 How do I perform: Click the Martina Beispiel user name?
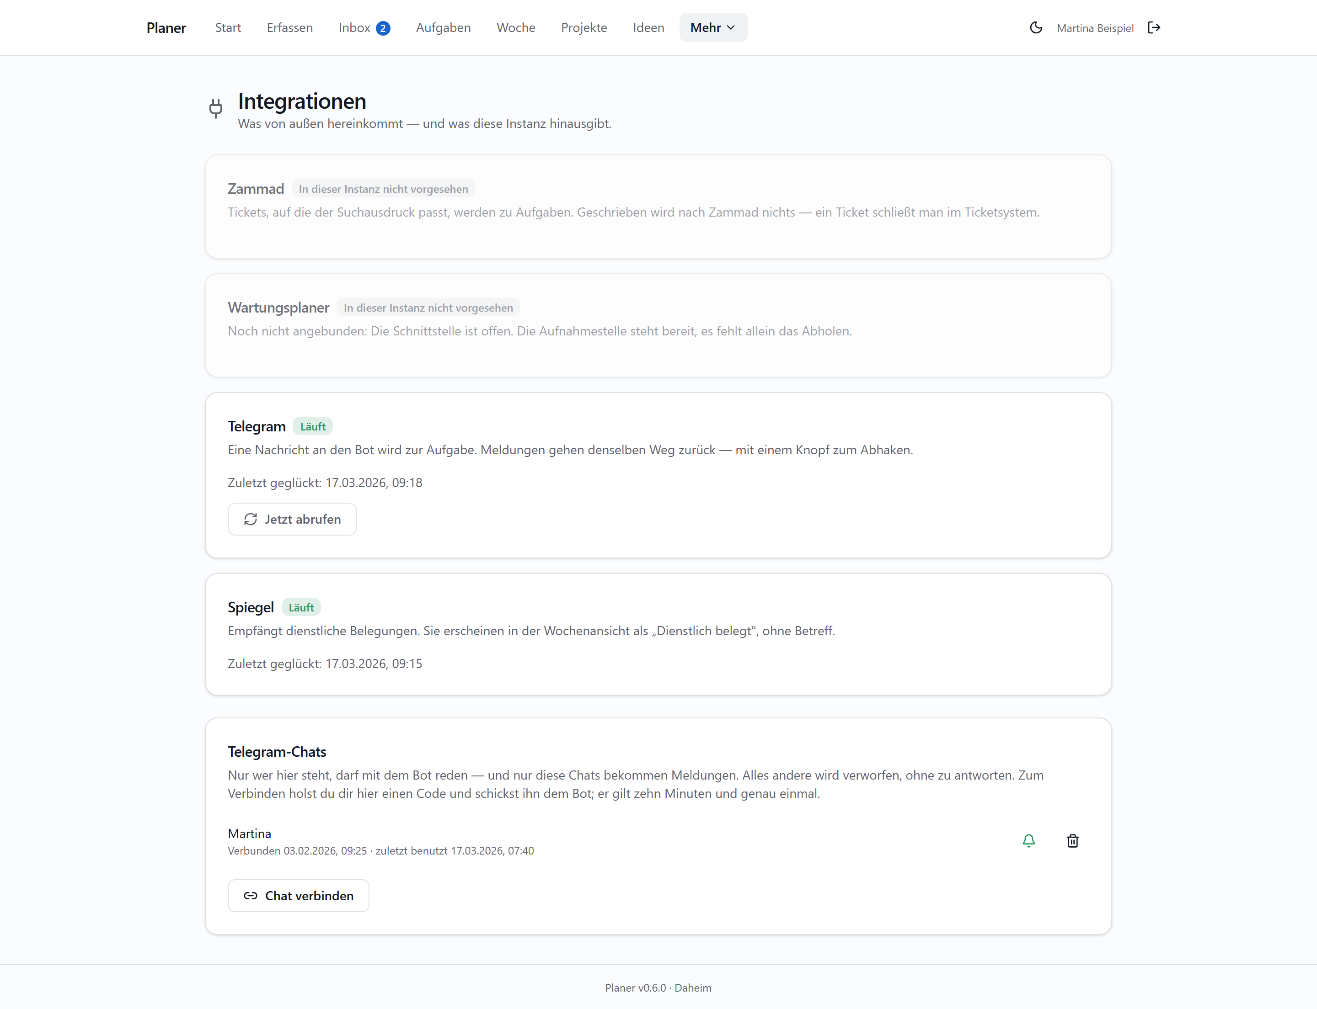(1095, 28)
